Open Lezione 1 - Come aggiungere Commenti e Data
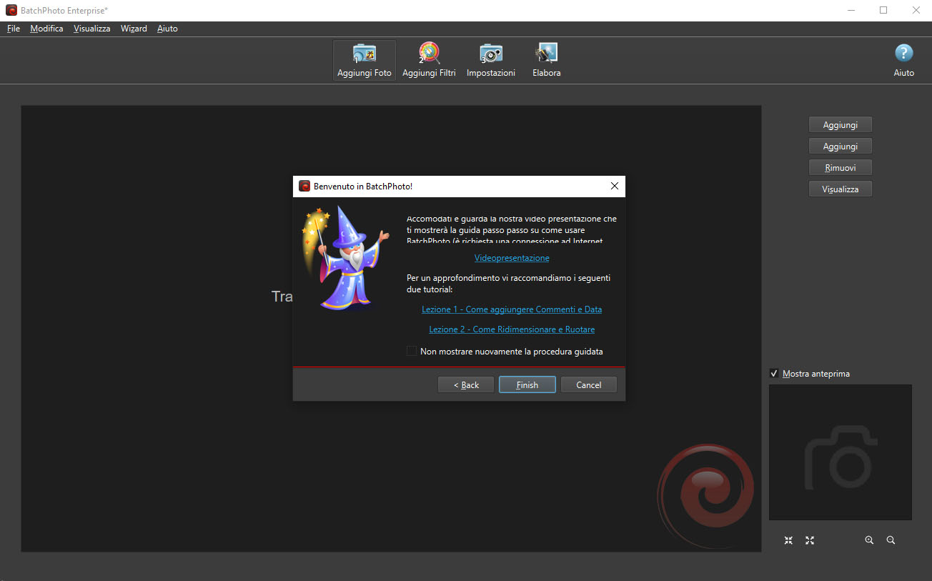The height and width of the screenshot is (581, 932). click(x=512, y=309)
